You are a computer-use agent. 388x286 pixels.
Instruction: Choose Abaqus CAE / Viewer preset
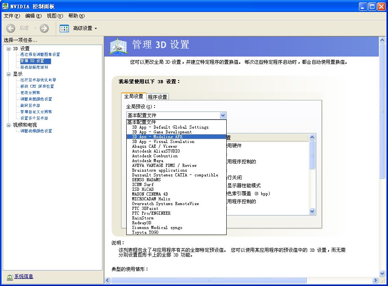click(176, 146)
